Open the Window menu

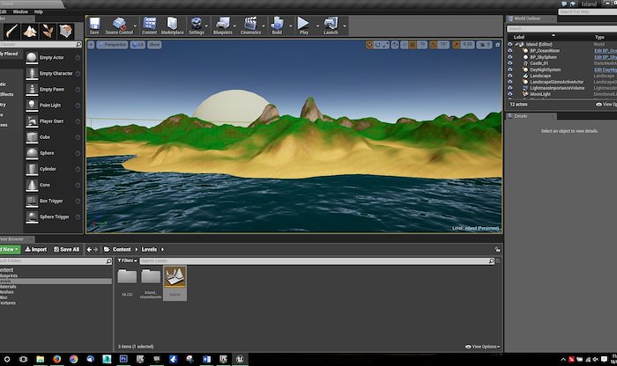[x=20, y=11]
